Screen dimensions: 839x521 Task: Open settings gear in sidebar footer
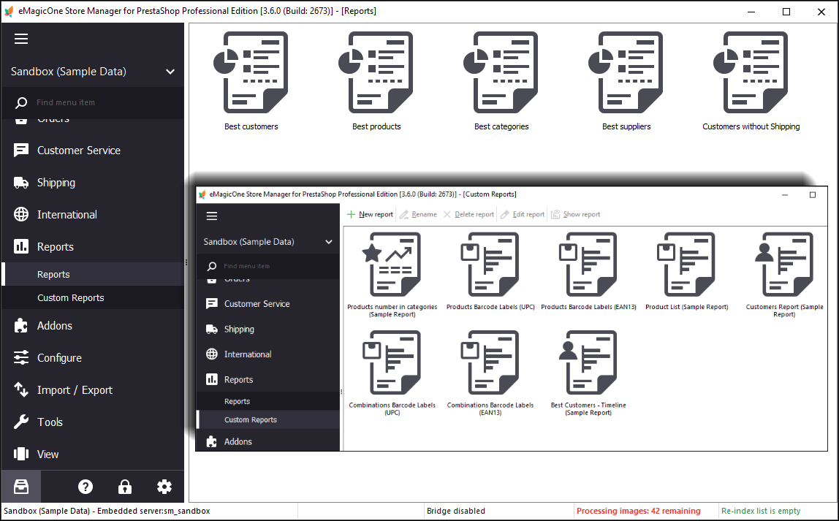coord(164,487)
